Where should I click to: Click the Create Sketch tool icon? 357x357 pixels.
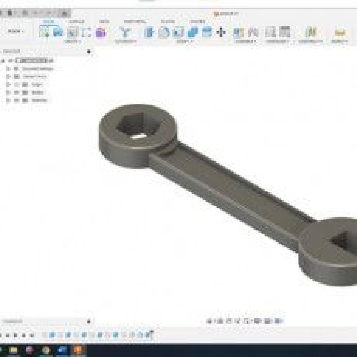click(44, 32)
